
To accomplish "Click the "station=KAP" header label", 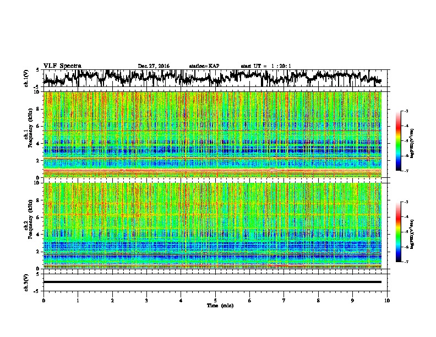I will pyautogui.click(x=204, y=66).
